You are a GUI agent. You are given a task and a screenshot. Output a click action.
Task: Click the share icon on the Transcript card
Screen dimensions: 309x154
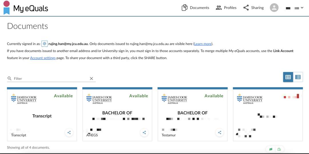point(69,132)
